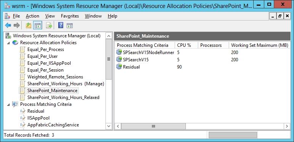Sort by Process Matching Criteria column header

pos(145,45)
